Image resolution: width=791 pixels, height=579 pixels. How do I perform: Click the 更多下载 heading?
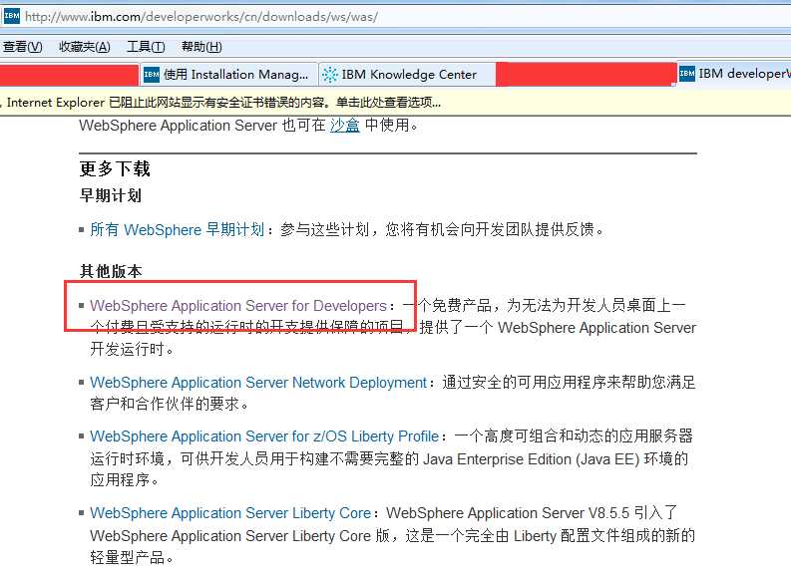(115, 168)
